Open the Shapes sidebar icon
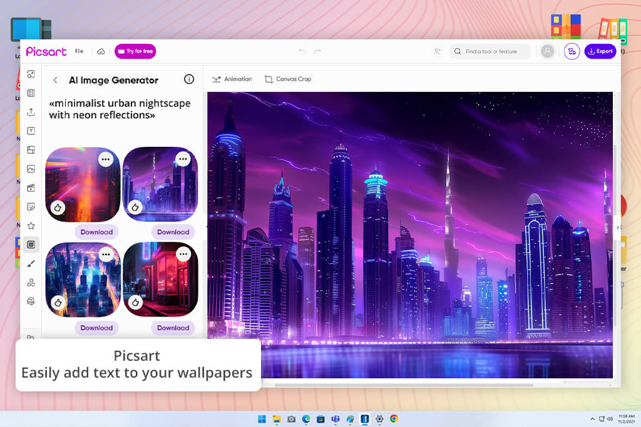This screenshot has height=427, width=641. pos(31,283)
